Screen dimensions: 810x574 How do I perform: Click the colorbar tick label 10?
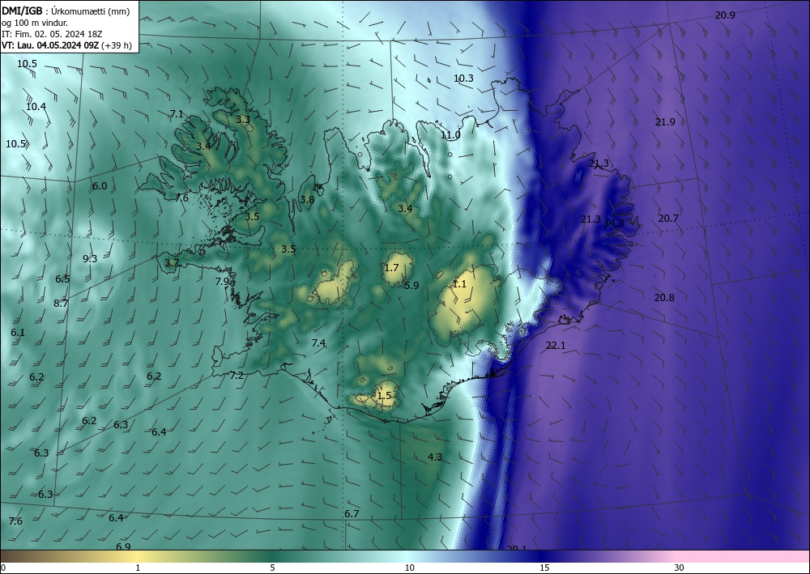click(x=410, y=568)
